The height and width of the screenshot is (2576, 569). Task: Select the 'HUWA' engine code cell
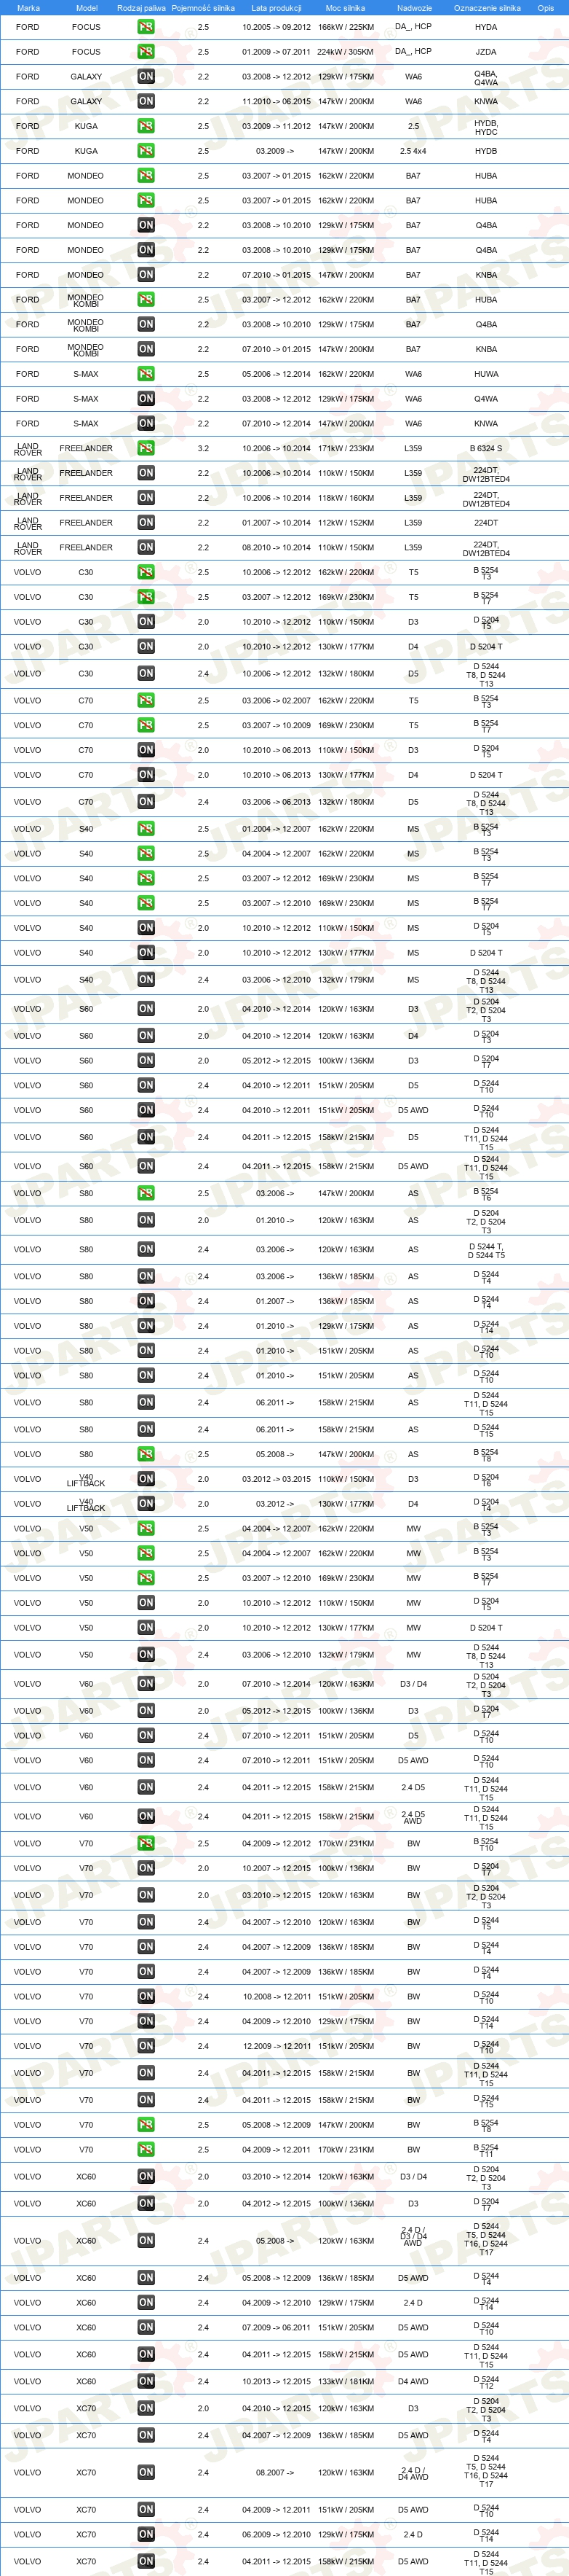pos(486,374)
